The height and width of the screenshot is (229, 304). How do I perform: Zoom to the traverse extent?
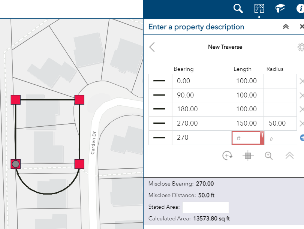pos(269,156)
